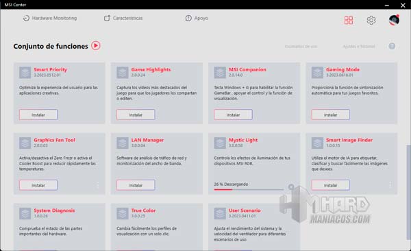Click the Mystic Light download progress bar
The image size is (411, 251).
(249, 189)
